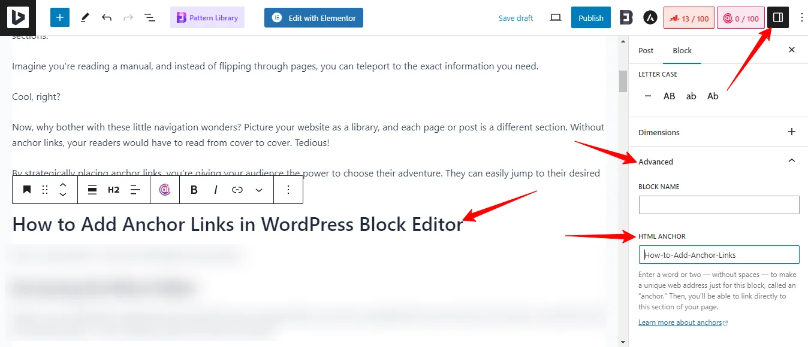Change heading level H2 dropdown
This screenshot has height=347, width=808.
click(x=114, y=190)
